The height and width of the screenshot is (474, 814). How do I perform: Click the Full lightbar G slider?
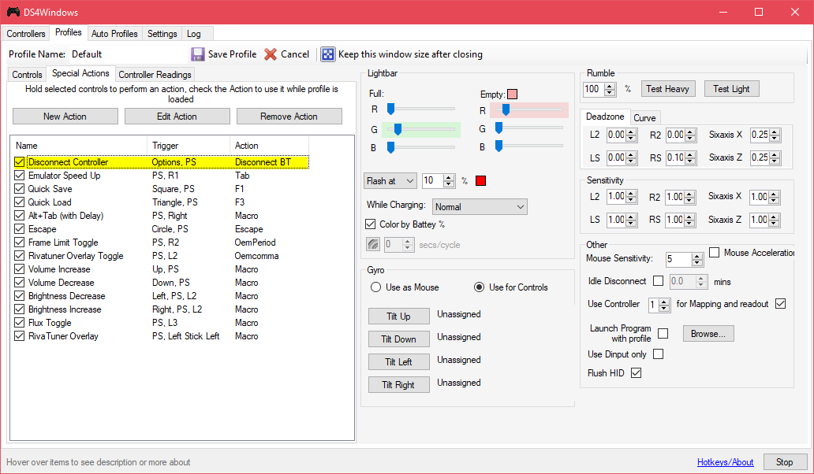coord(421,129)
